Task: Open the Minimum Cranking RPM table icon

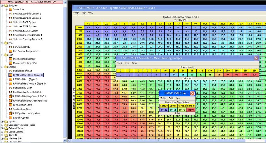Action: pos(11,63)
